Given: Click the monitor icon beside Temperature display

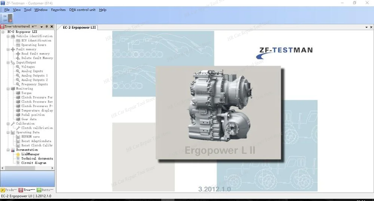Looking at the screenshot, I should click(18, 110).
